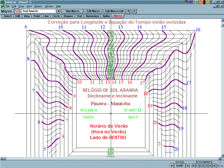Switch to the Edit toolbar tab
The height and width of the screenshot is (168, 224).
point(18,16)
